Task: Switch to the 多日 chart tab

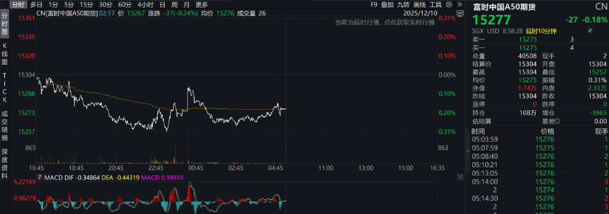Action: 36,5
